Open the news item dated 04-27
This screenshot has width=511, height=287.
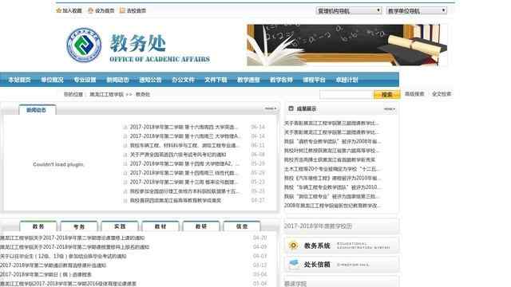click(176, 200)
